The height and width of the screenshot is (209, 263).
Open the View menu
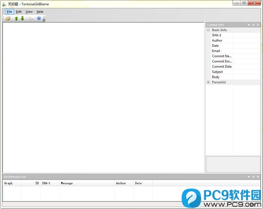pos(29,12)
